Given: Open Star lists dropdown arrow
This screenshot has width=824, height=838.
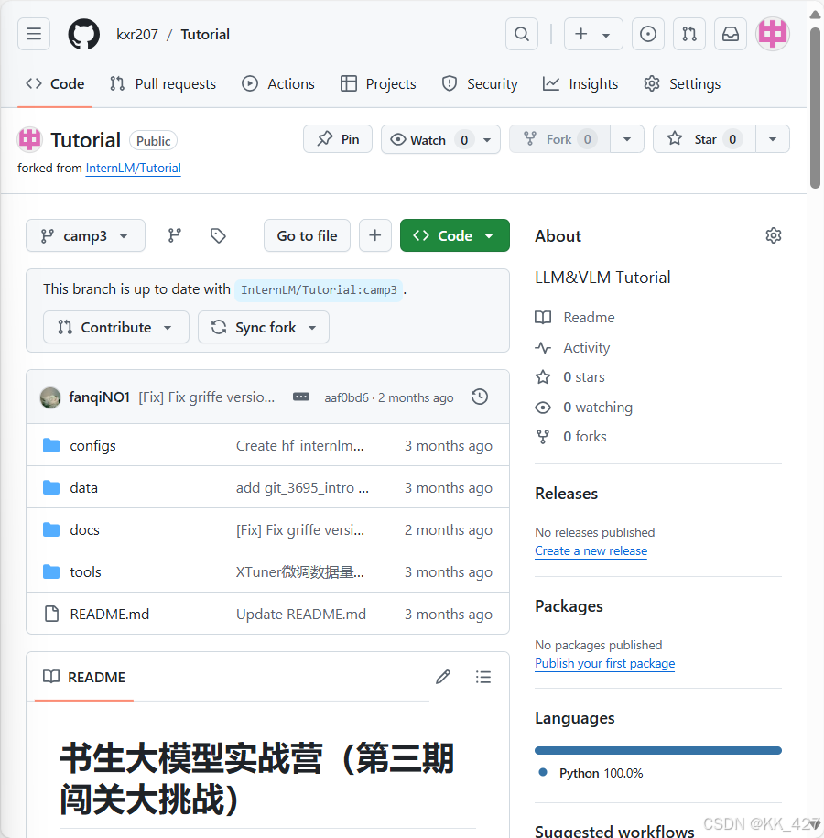Looking at the screenshot, I should tap(773, 139).
